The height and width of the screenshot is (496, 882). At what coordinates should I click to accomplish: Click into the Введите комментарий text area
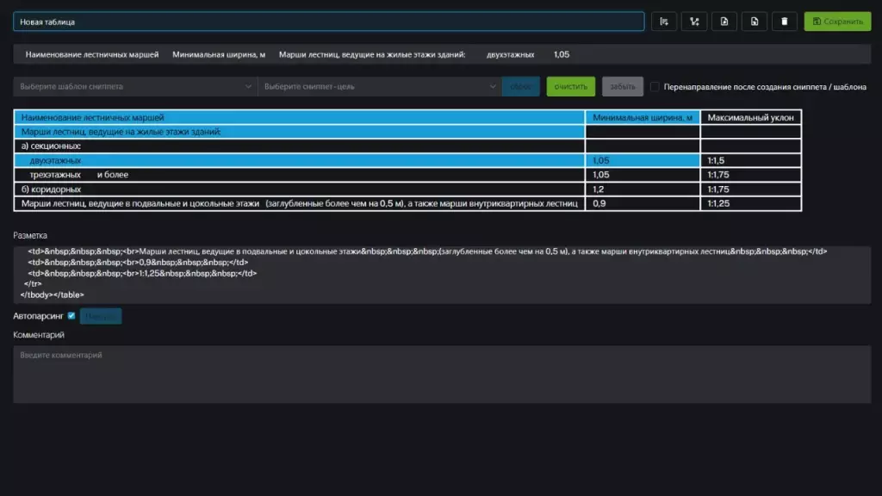pos(441,375)
